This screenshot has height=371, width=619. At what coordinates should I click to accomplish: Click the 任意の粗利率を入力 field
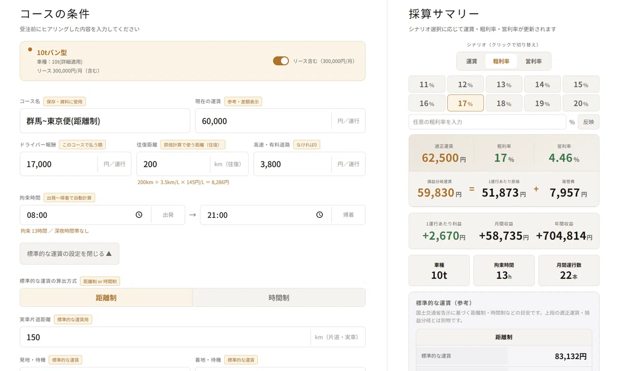pos(487,122)
